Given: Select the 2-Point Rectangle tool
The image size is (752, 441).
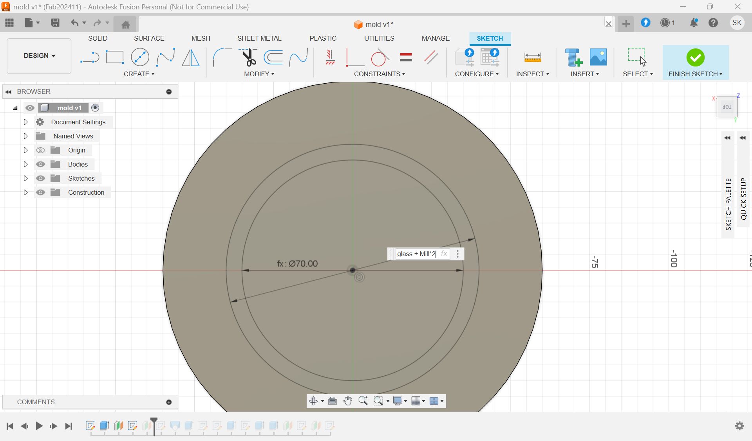Looking at the screenshot, I should [x=115, y=57].
